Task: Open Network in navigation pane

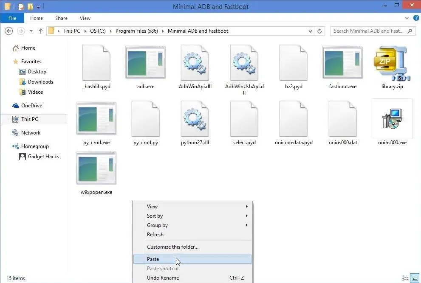Action: (x=31, y=133)
